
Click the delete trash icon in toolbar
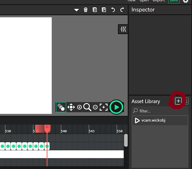pyautogui.click(x=85, y=10)
